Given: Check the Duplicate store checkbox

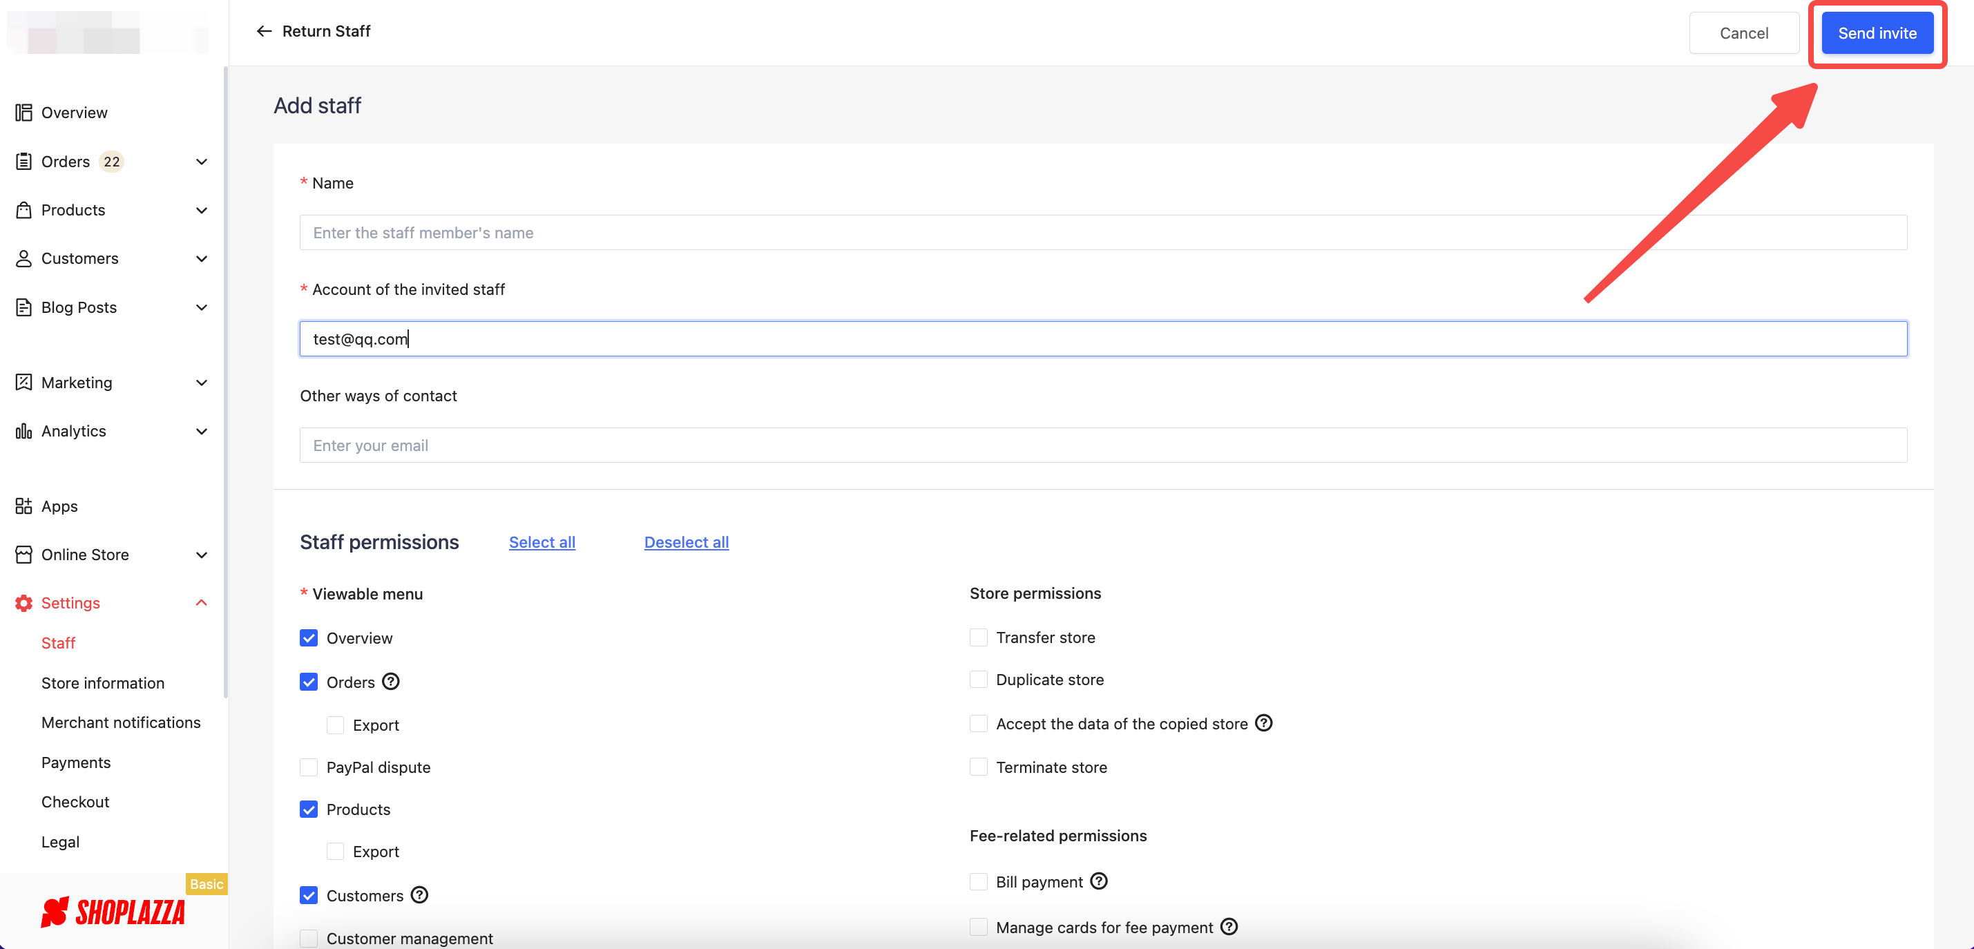Looking at the screenshot, I should [x=979, y=679].
